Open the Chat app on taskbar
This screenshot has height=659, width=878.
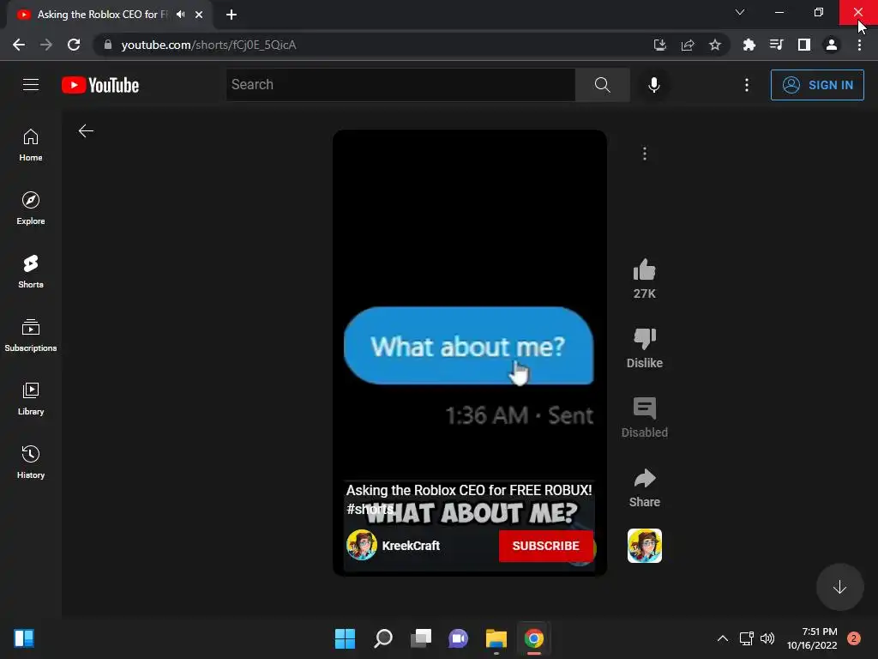458,638
